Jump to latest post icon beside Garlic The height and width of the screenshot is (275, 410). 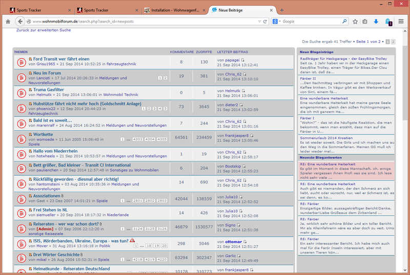239,256
